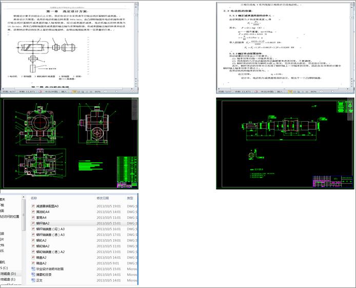Screen dimensions: 356x288
Task: Select Print Layout view in left Word window
Action: click(74, 91)
